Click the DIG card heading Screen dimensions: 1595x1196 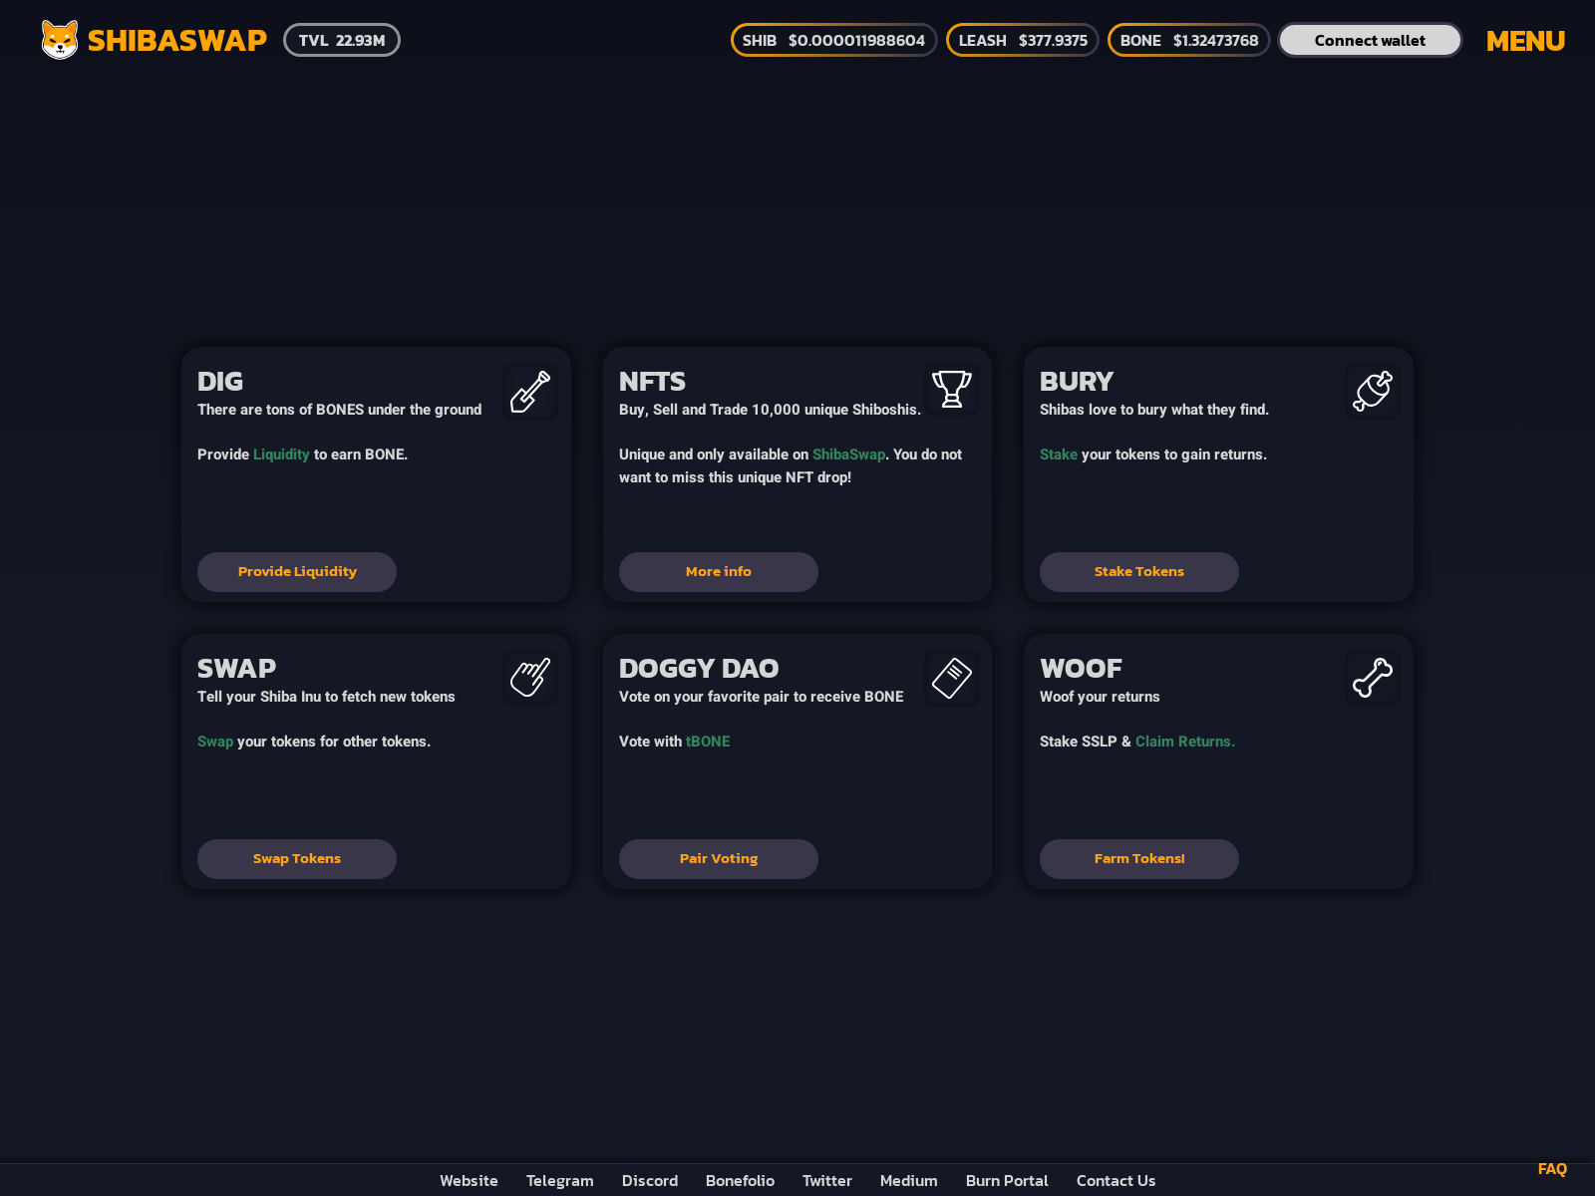point(220,382)
